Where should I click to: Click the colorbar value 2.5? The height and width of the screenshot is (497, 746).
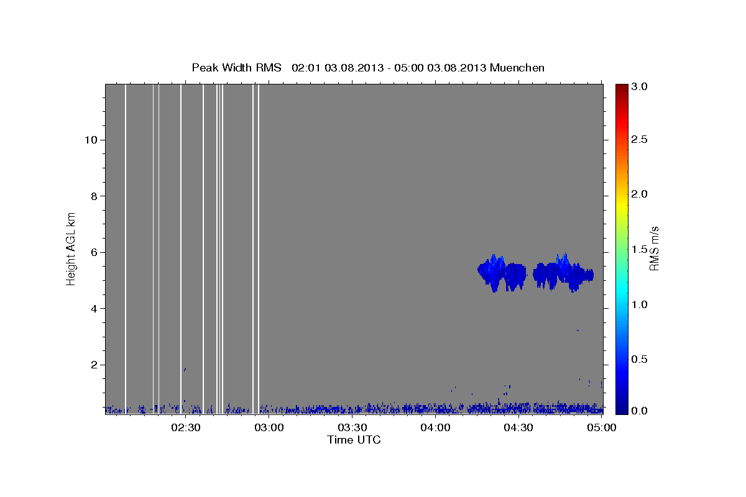[x=640, y=140]
